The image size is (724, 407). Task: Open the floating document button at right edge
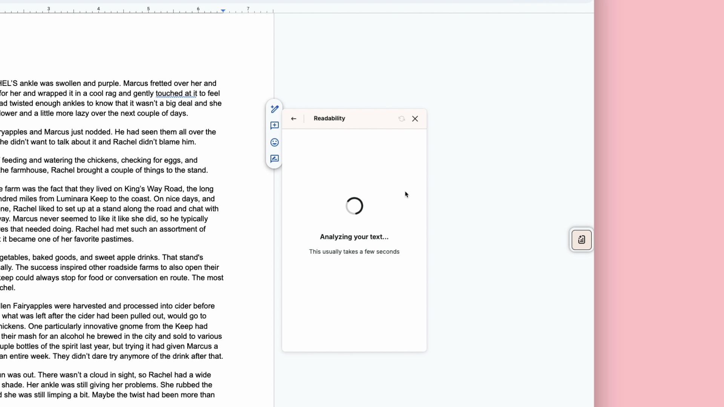pyautogui.click(x=581, y=240)
